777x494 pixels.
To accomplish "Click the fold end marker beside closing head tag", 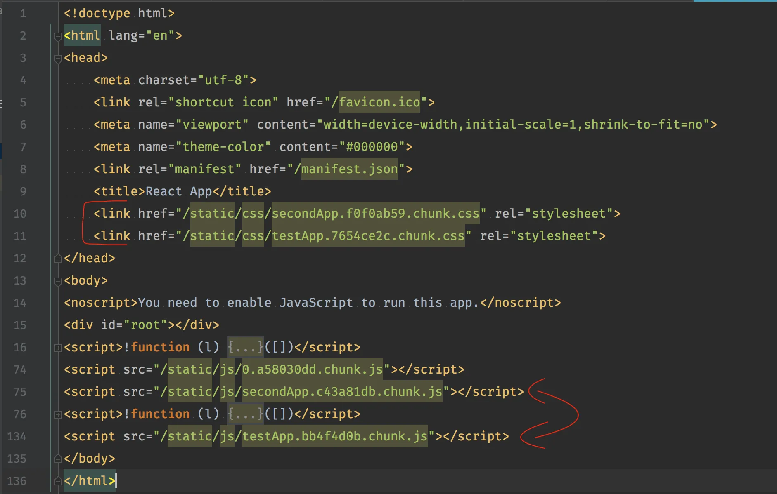I will coord(58,259).
